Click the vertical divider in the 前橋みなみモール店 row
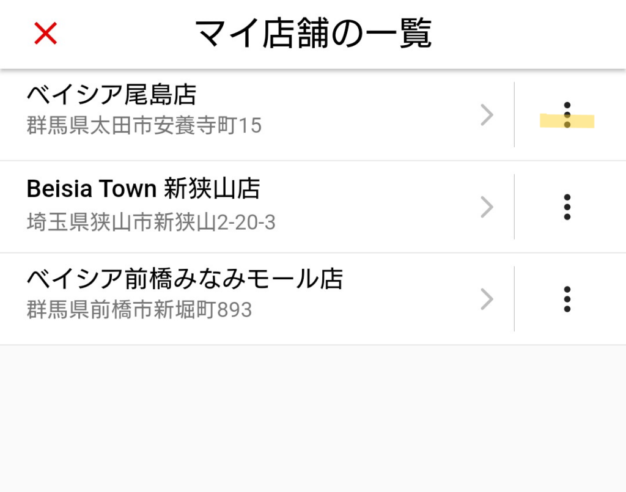 coord(514,299)
